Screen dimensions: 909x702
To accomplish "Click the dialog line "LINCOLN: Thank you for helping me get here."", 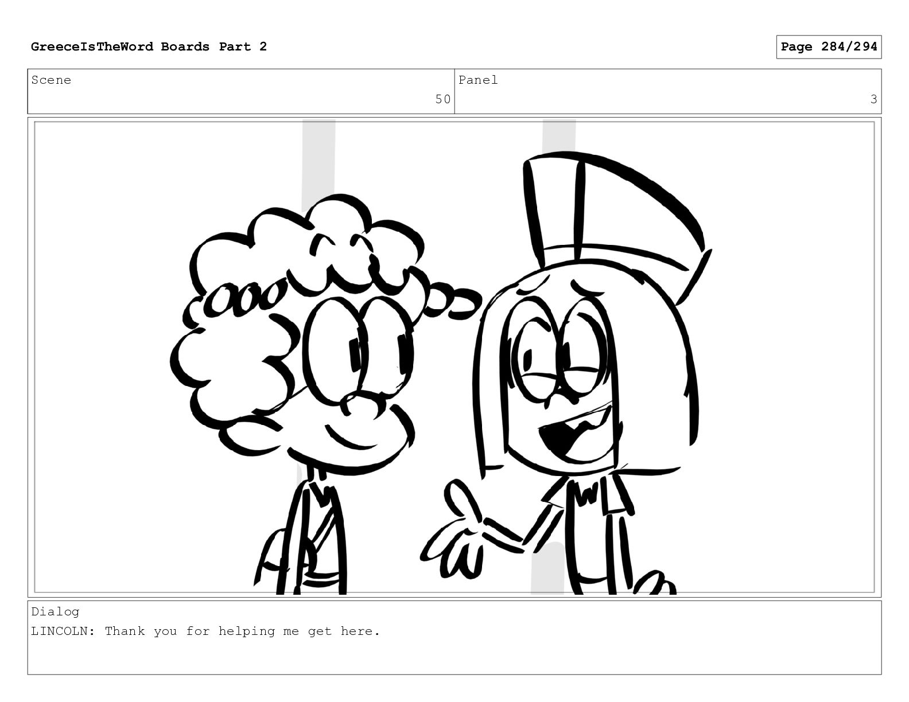I will [205, 631].
